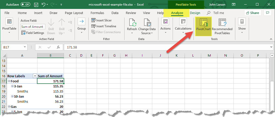
Task: Click the Undo arrow icon
Action: [x=44, y=5]
